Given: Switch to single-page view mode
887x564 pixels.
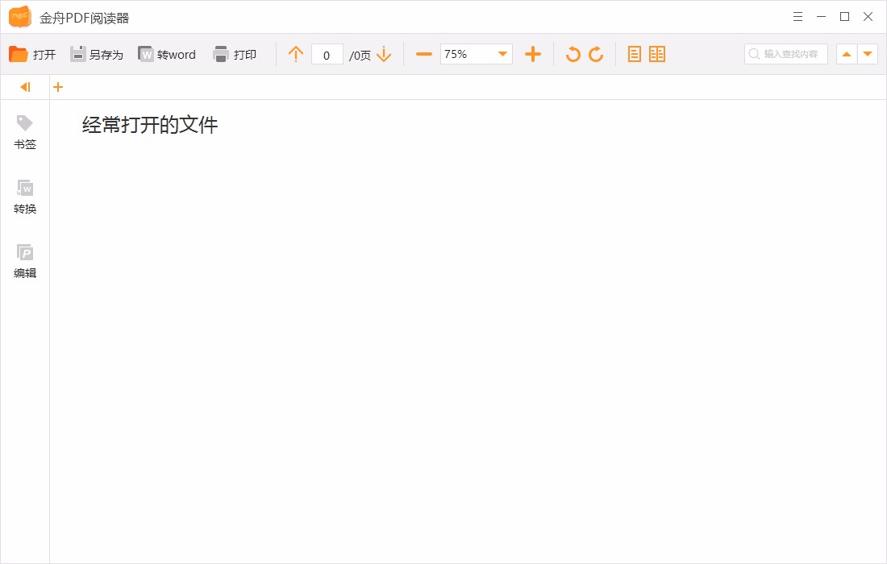Looking at the screenshot, I should click(x=635, y=53).
